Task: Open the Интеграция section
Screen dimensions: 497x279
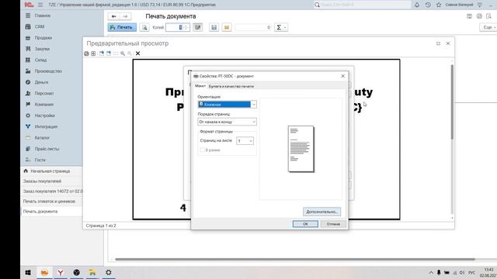Action: (46, 126)
